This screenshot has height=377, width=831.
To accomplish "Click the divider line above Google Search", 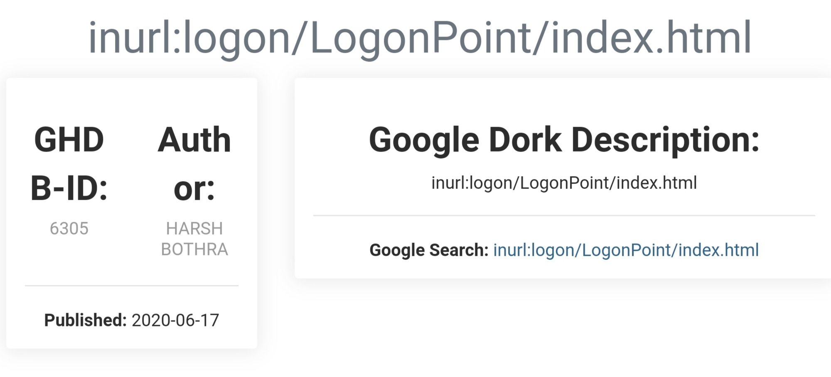I will (x=564, y=215).
